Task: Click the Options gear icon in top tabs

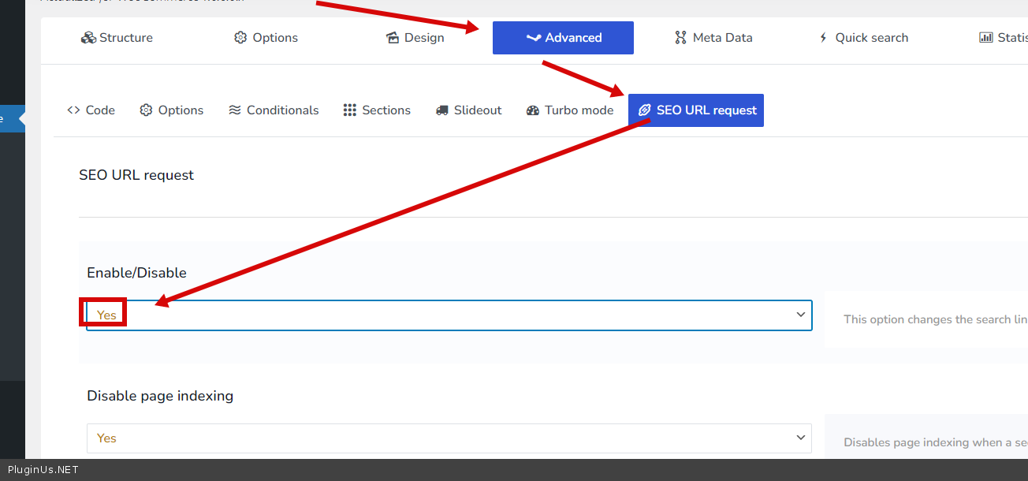Action: point(240,38)
